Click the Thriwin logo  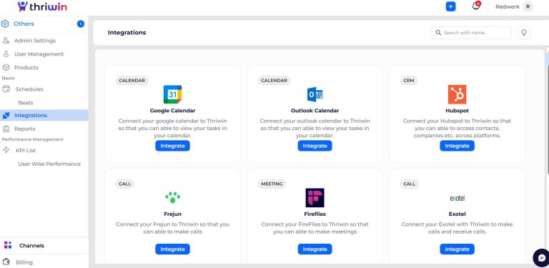pos(42,6)
